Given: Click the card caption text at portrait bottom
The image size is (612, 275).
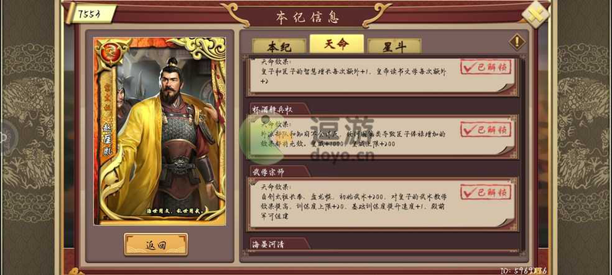Looking at the screenshot, I should point(174,212).
